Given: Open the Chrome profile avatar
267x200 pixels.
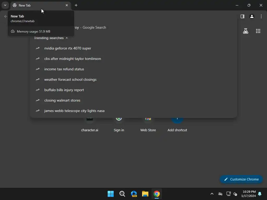Looking at the screenshot, I should [252, 16].
